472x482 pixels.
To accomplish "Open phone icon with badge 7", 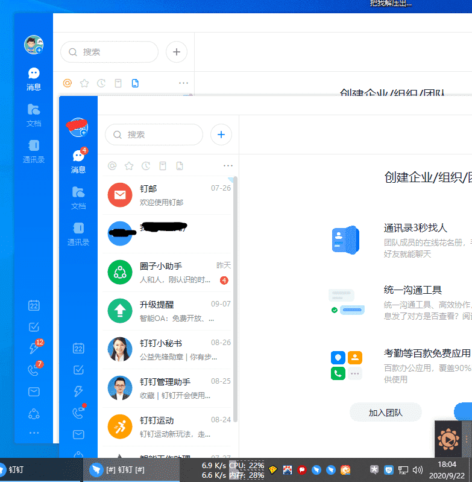I will [34, 369].
